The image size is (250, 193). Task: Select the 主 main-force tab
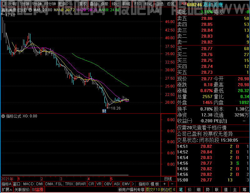coord(235,190)
